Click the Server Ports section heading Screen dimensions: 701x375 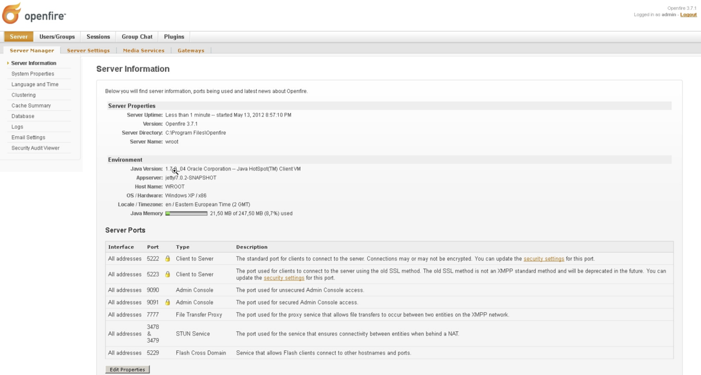[x=125, y=230]
